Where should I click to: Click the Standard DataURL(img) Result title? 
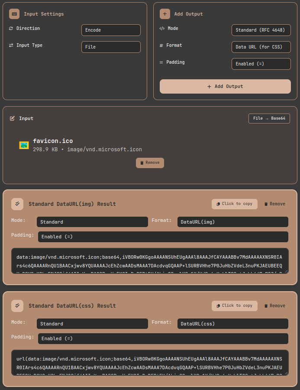point(72,204)
